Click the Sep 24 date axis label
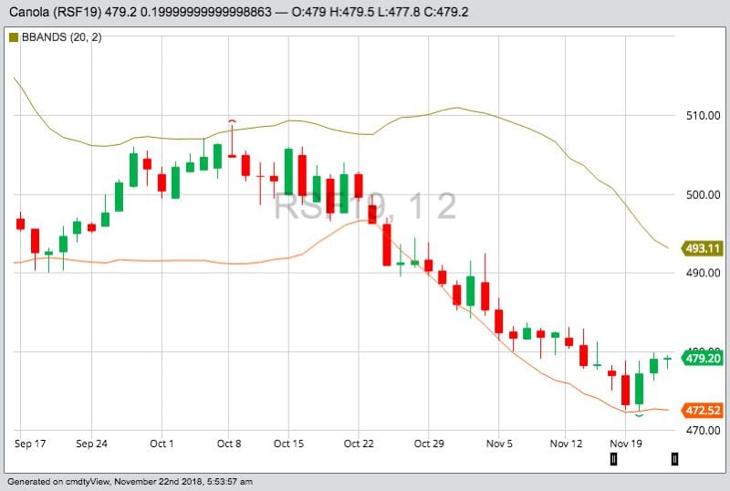730x491 pixels. tap(92, 444)
